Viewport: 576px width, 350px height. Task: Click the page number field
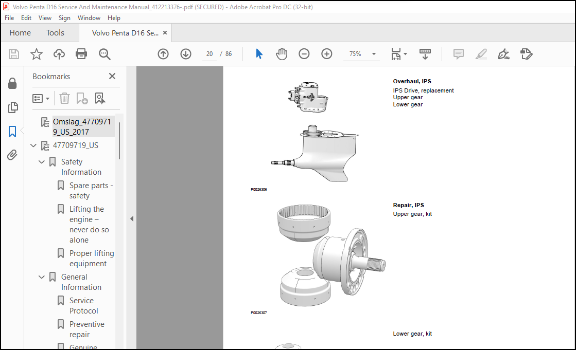[210, 54]
